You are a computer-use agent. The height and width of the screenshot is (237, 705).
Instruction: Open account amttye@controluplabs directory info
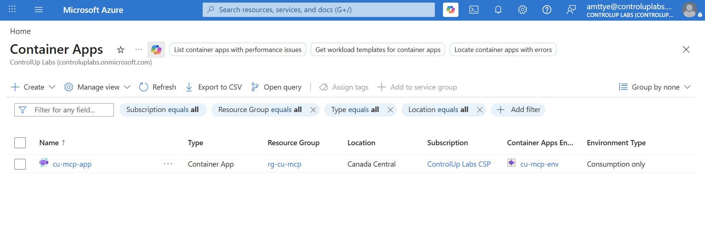pos(629,10)
